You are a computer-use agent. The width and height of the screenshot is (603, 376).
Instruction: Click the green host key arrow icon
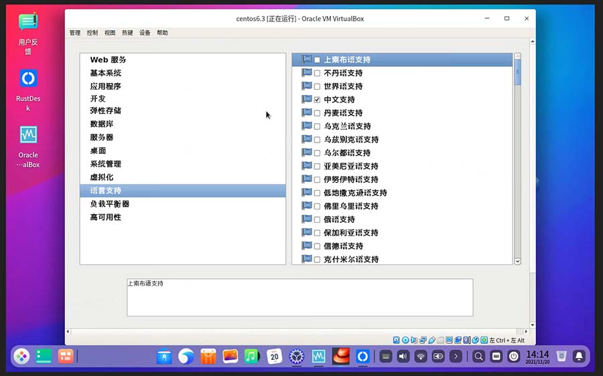(484, 340)
